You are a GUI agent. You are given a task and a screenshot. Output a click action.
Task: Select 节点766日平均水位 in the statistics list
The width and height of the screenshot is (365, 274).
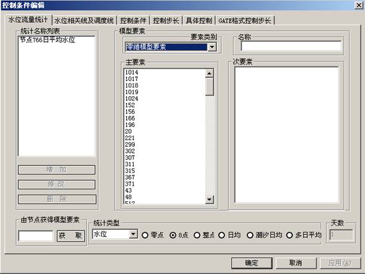pos(47,40)
